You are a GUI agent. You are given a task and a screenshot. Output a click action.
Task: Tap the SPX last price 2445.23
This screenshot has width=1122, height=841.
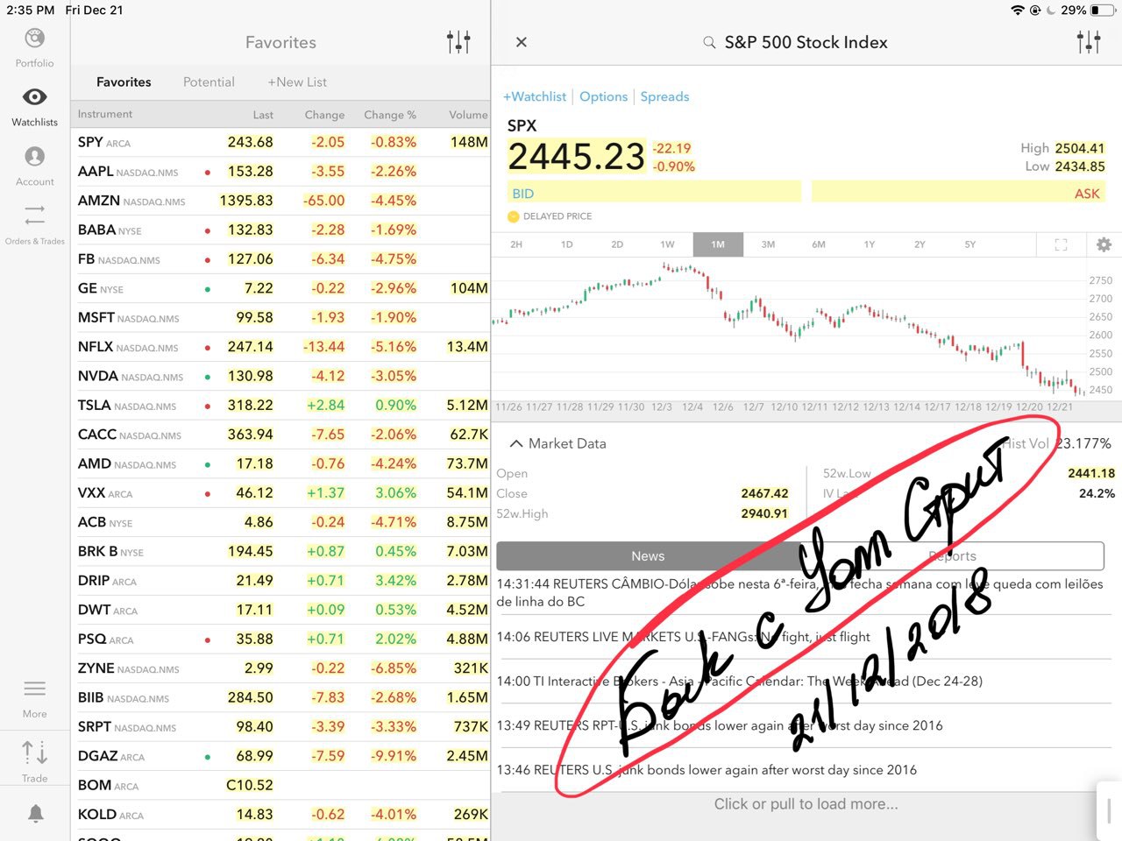coord(576,157)
